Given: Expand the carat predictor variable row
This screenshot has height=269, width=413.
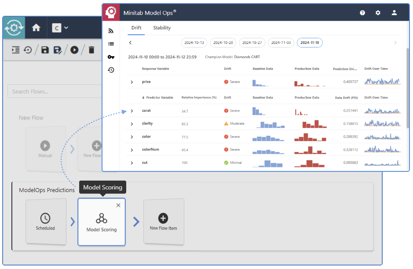Looking at the screenshot, I should pyautogui.click(x=132, y=111).
